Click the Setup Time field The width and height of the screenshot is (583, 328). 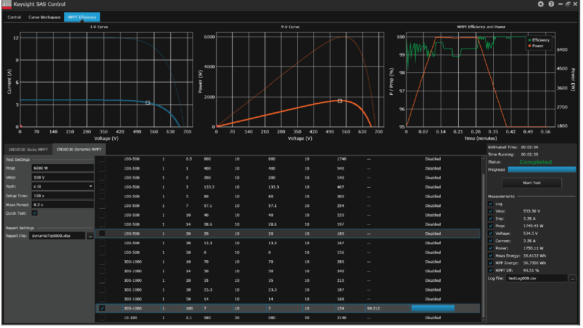pos(63,196)
